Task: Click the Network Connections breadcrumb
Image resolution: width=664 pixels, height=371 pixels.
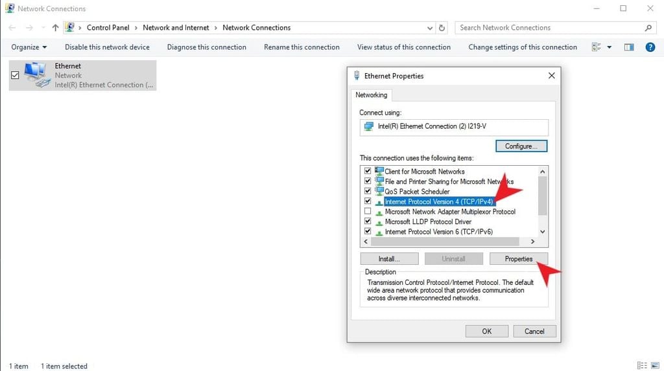Action: 257,27
